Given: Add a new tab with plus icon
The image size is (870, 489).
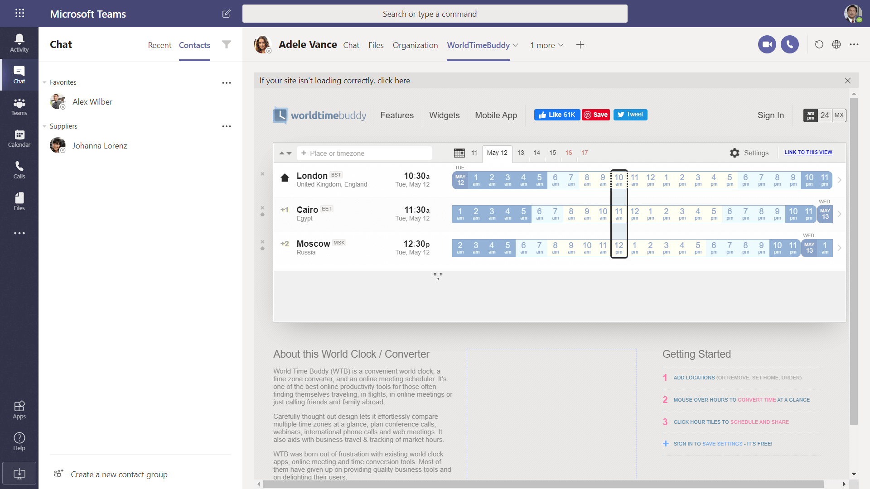Looking at the screenshot, I should (580, 45).
